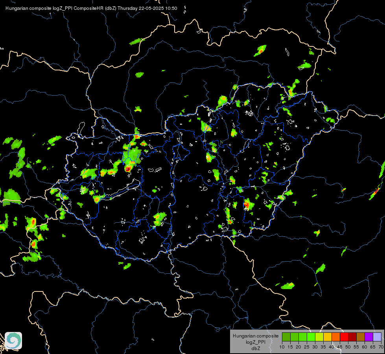
Task: Click the 40-45 dBZ orange swatch
Action: (x=336, y=337)
